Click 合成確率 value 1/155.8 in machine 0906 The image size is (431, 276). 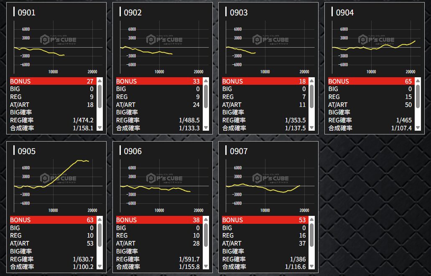pyautogui.click(x=189, y=267)
